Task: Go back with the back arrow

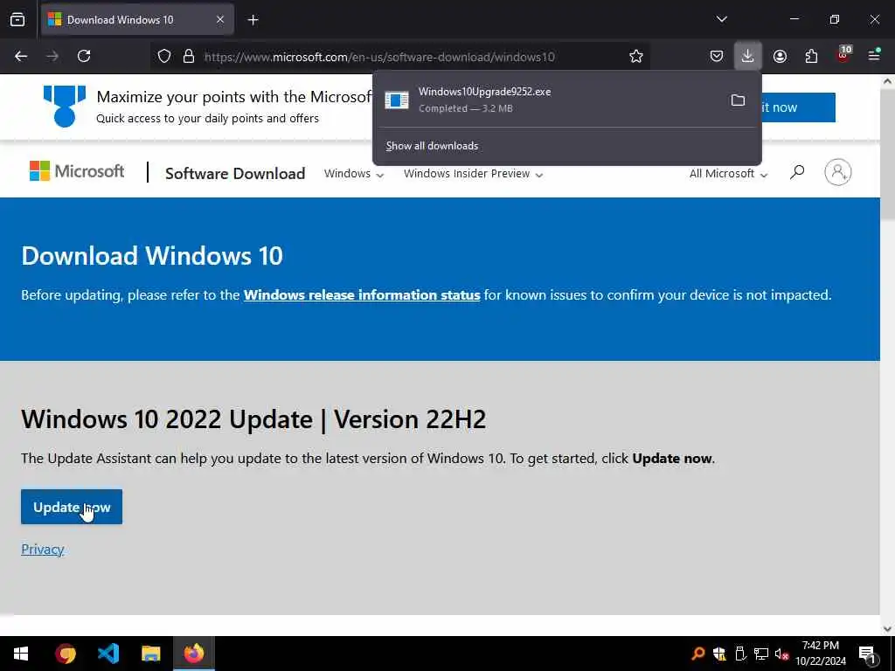Action: pos(21,56)
